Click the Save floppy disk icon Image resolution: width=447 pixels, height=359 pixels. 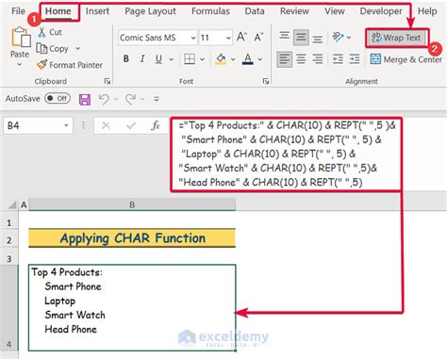coord(85,100)
